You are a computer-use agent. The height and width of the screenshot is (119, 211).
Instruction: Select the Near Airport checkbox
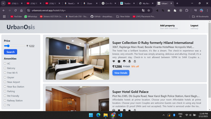pyautogui.click(x=5, y=82)
